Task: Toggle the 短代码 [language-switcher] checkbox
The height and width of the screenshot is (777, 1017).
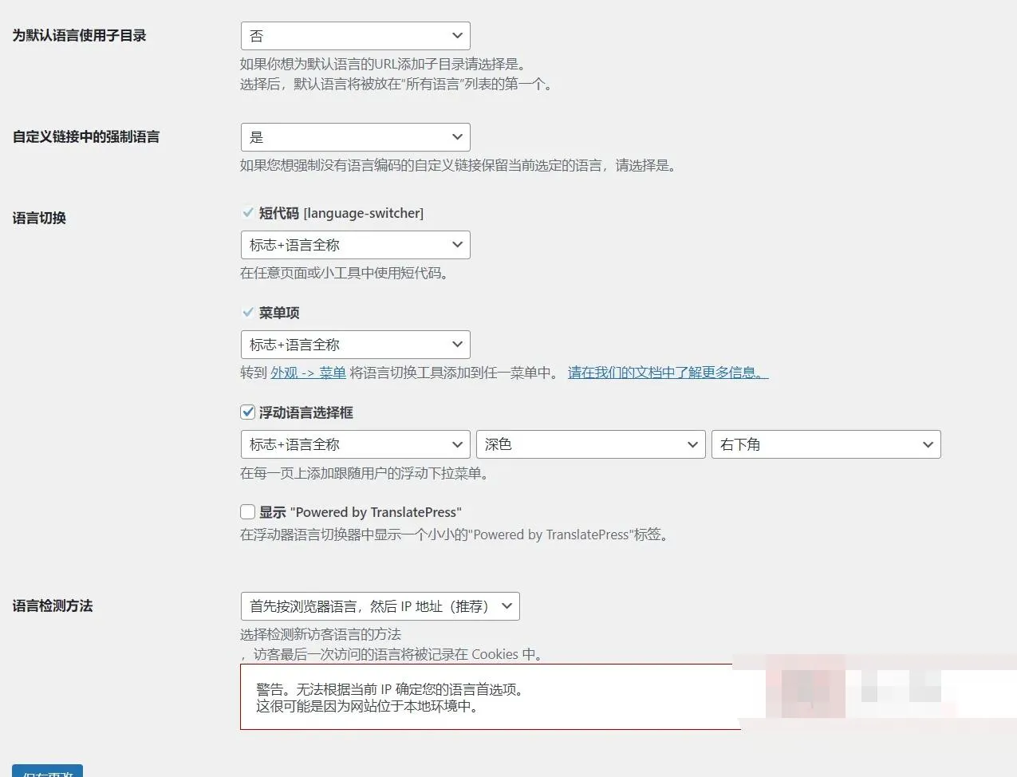Action: click(248, 213)
